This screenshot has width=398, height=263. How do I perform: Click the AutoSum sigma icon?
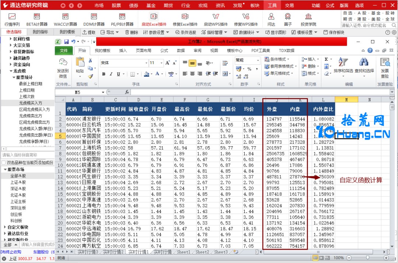point(327,59)
